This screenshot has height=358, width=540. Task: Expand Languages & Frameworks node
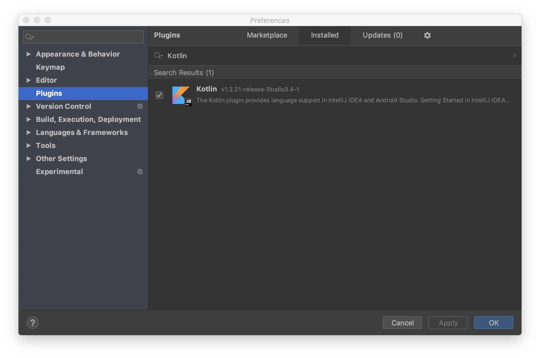click(29, 132)
